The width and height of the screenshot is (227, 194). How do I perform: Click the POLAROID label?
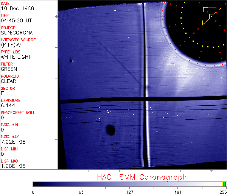10,76
